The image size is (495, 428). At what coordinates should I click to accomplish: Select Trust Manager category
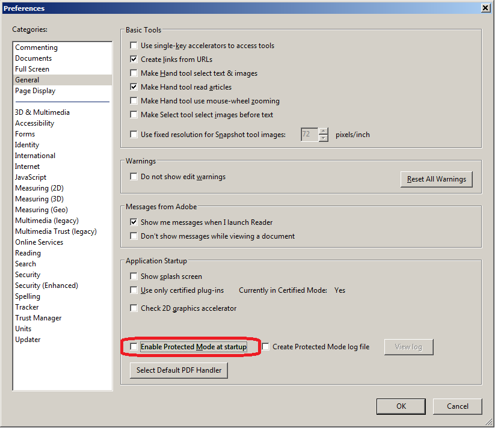click(63, 318)
